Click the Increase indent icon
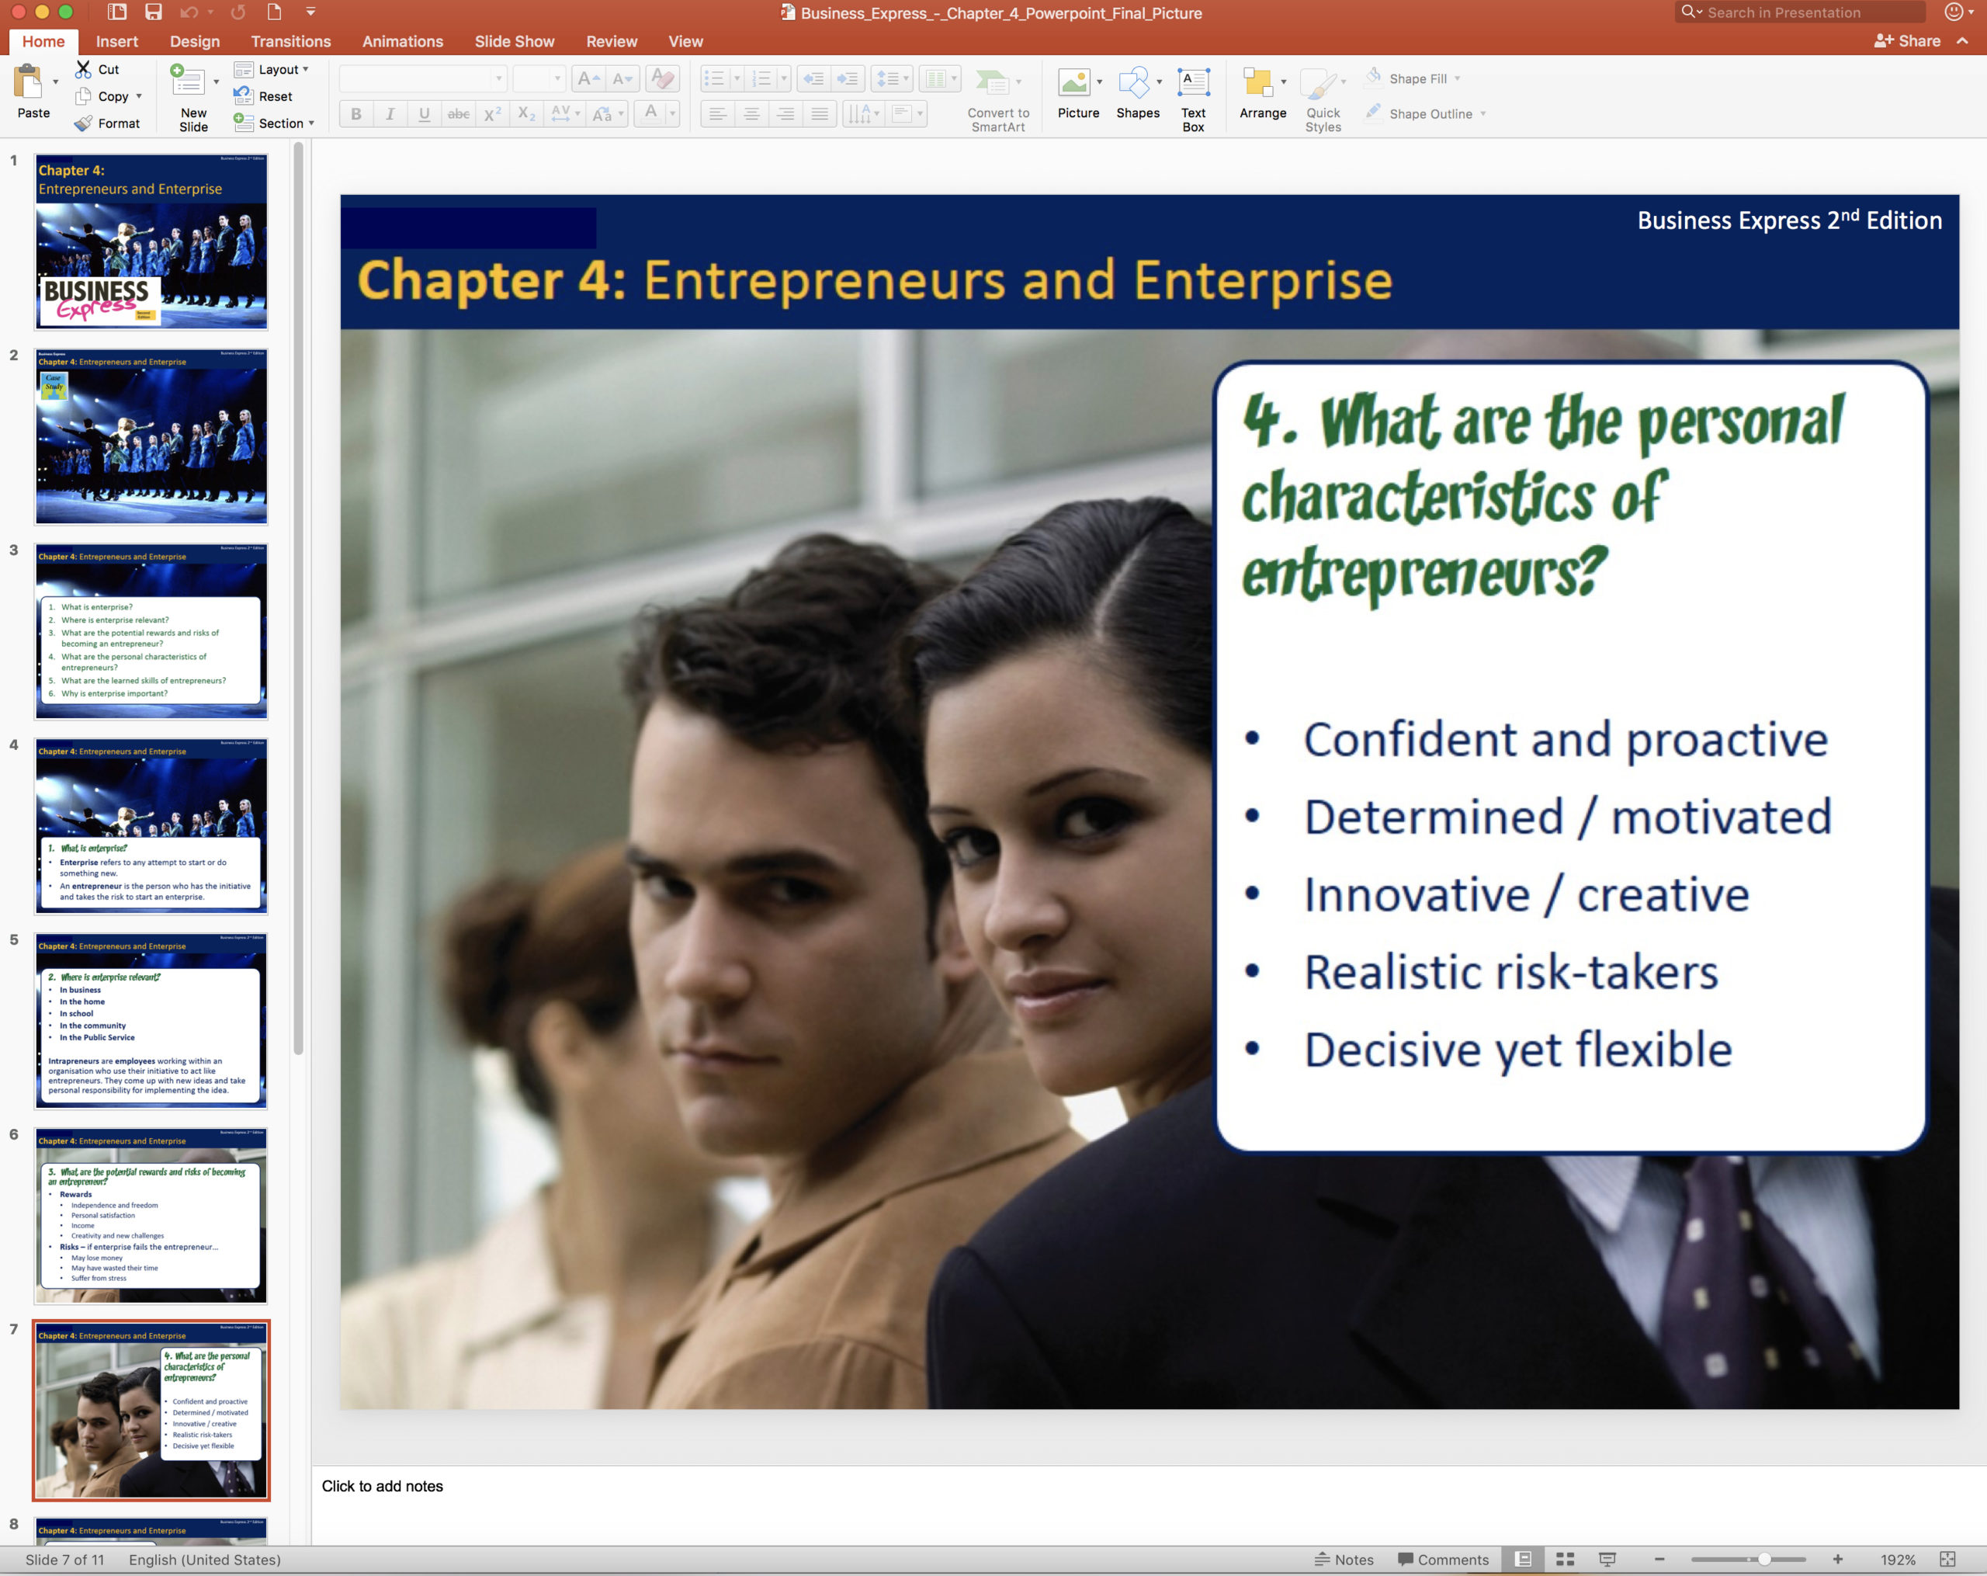 tap(847, 79)
